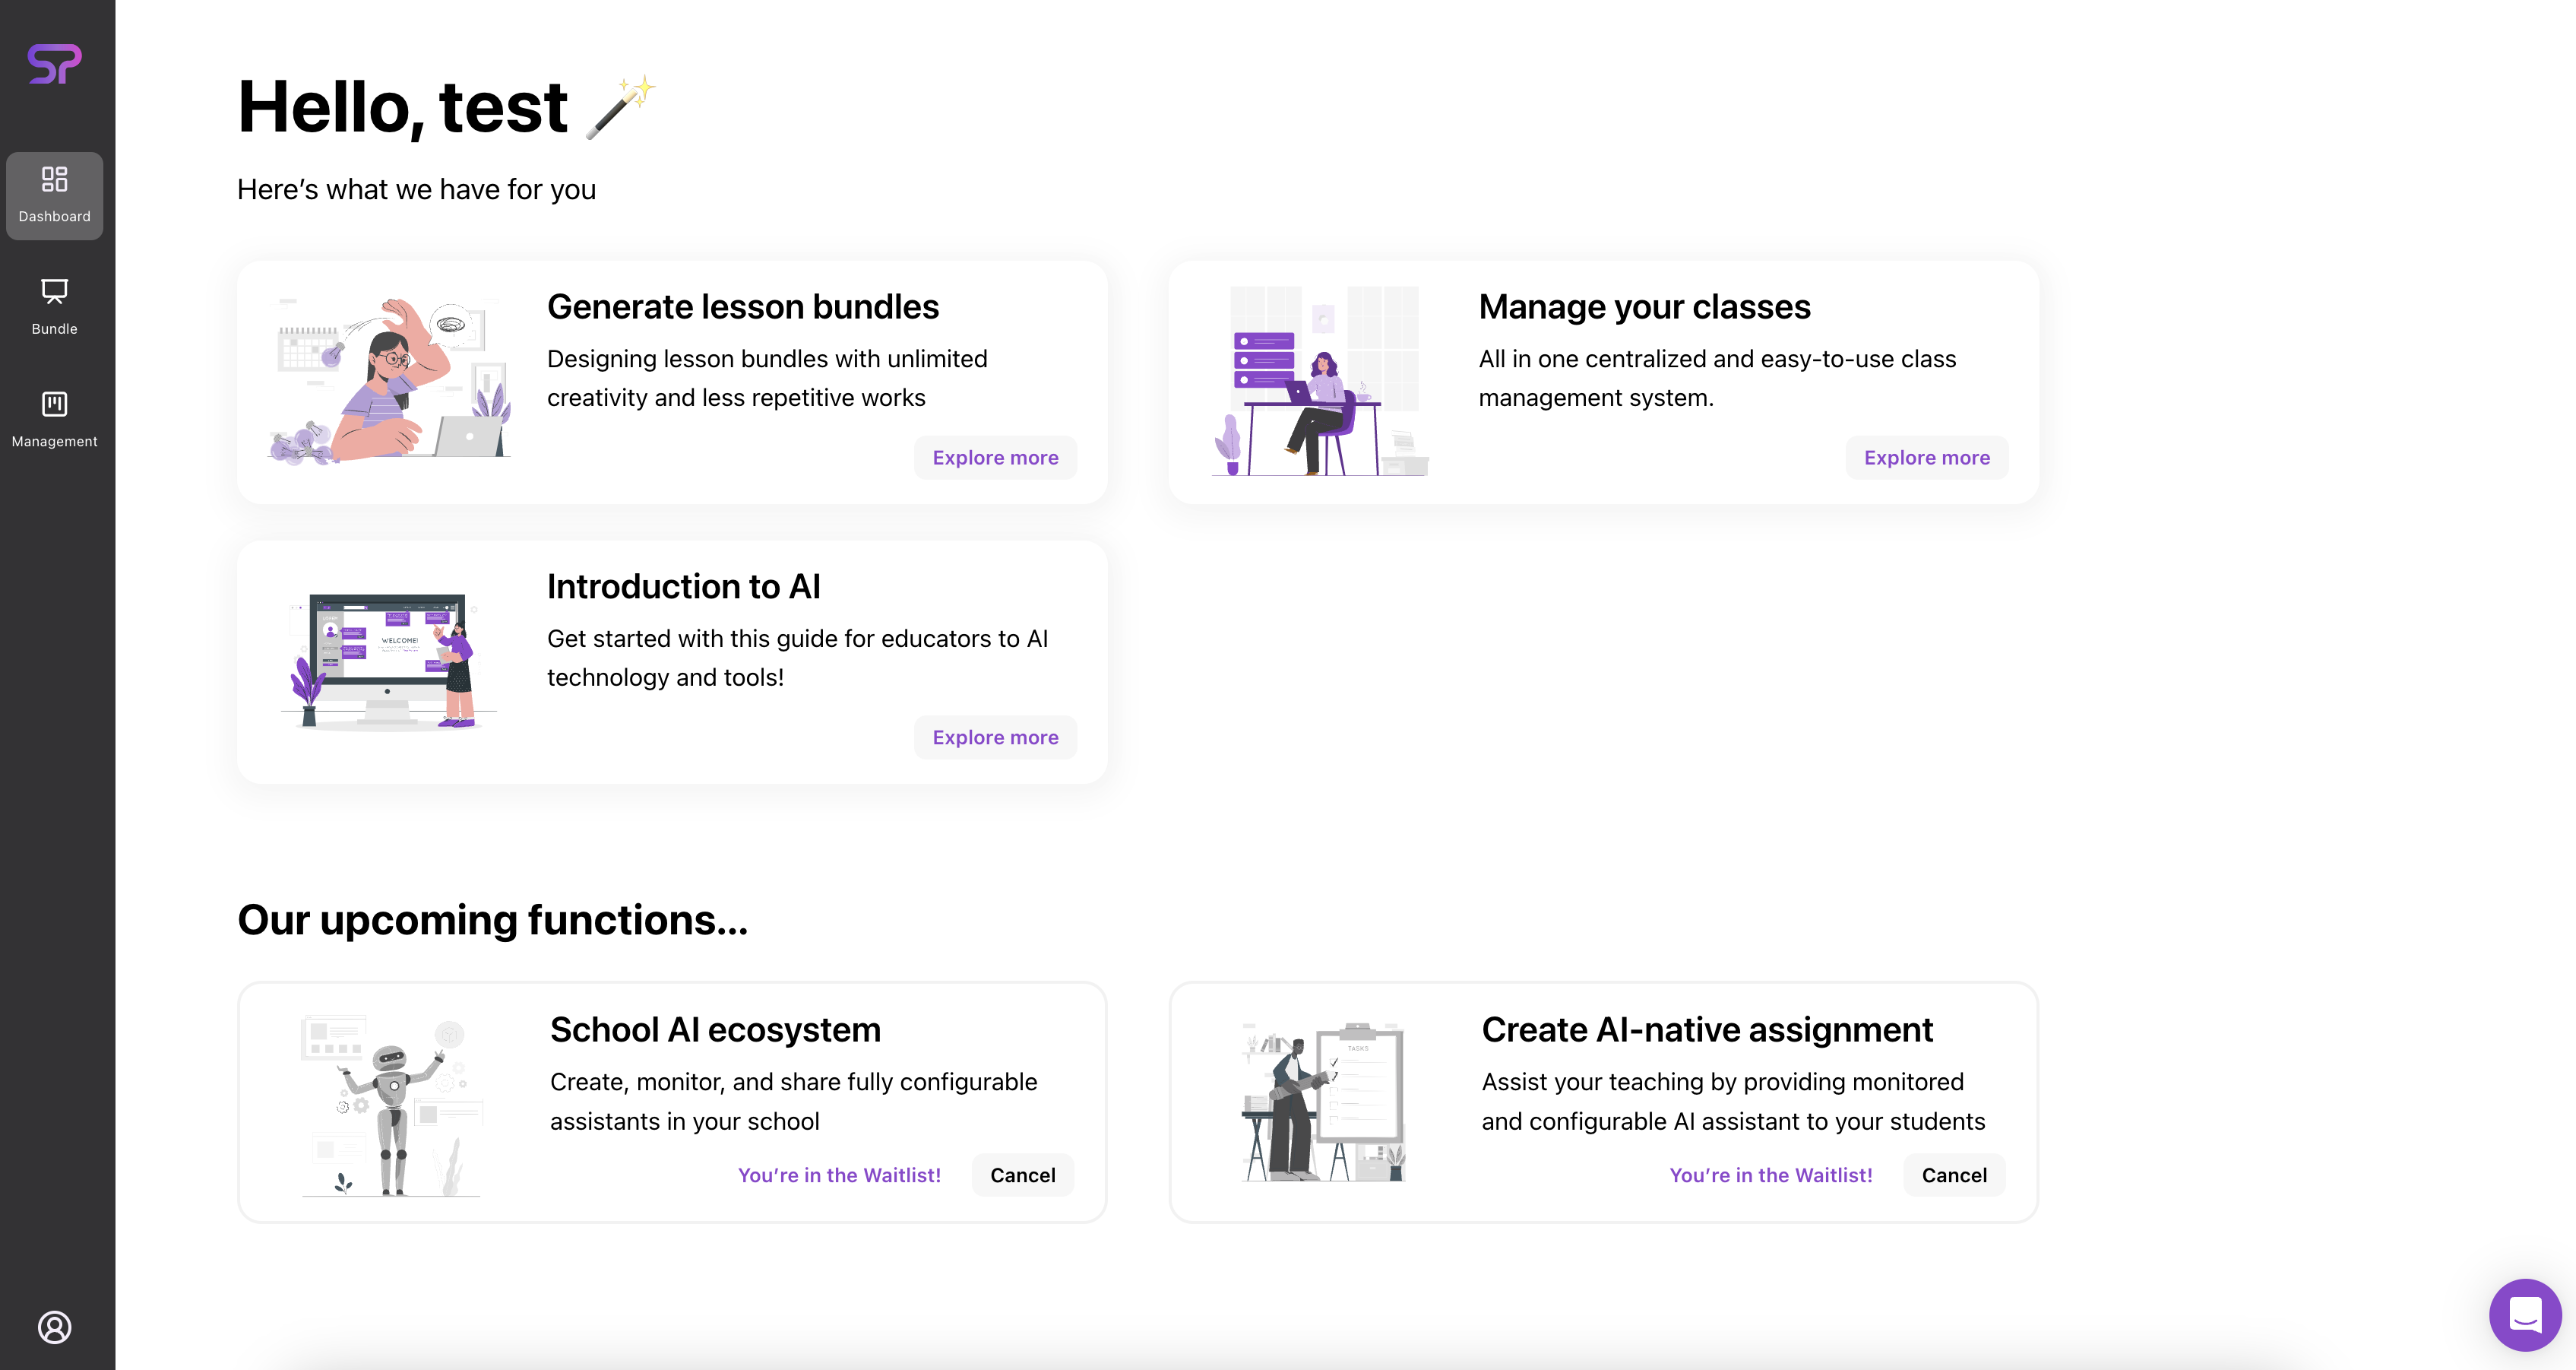2576x1370 pixels.
Task: Explore more about Generate lesson bundles
Action: (995, 458)
